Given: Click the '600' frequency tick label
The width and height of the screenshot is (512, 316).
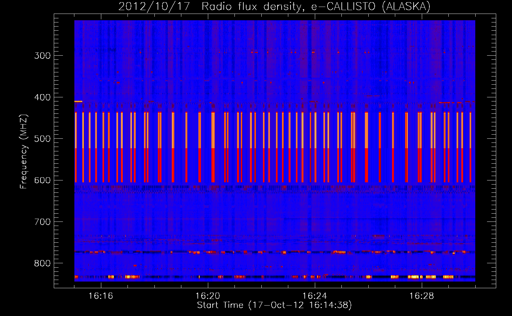Looking at the screenshot, I should (x=42, y=180).
